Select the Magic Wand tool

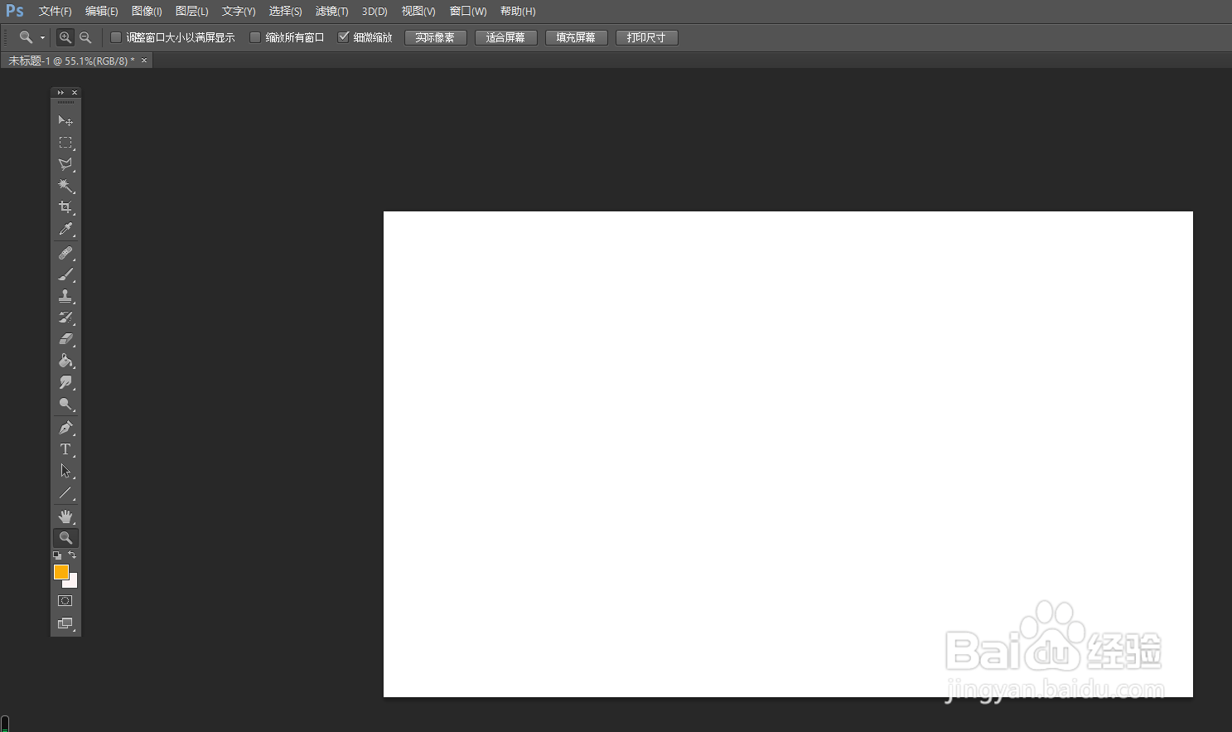65,186
